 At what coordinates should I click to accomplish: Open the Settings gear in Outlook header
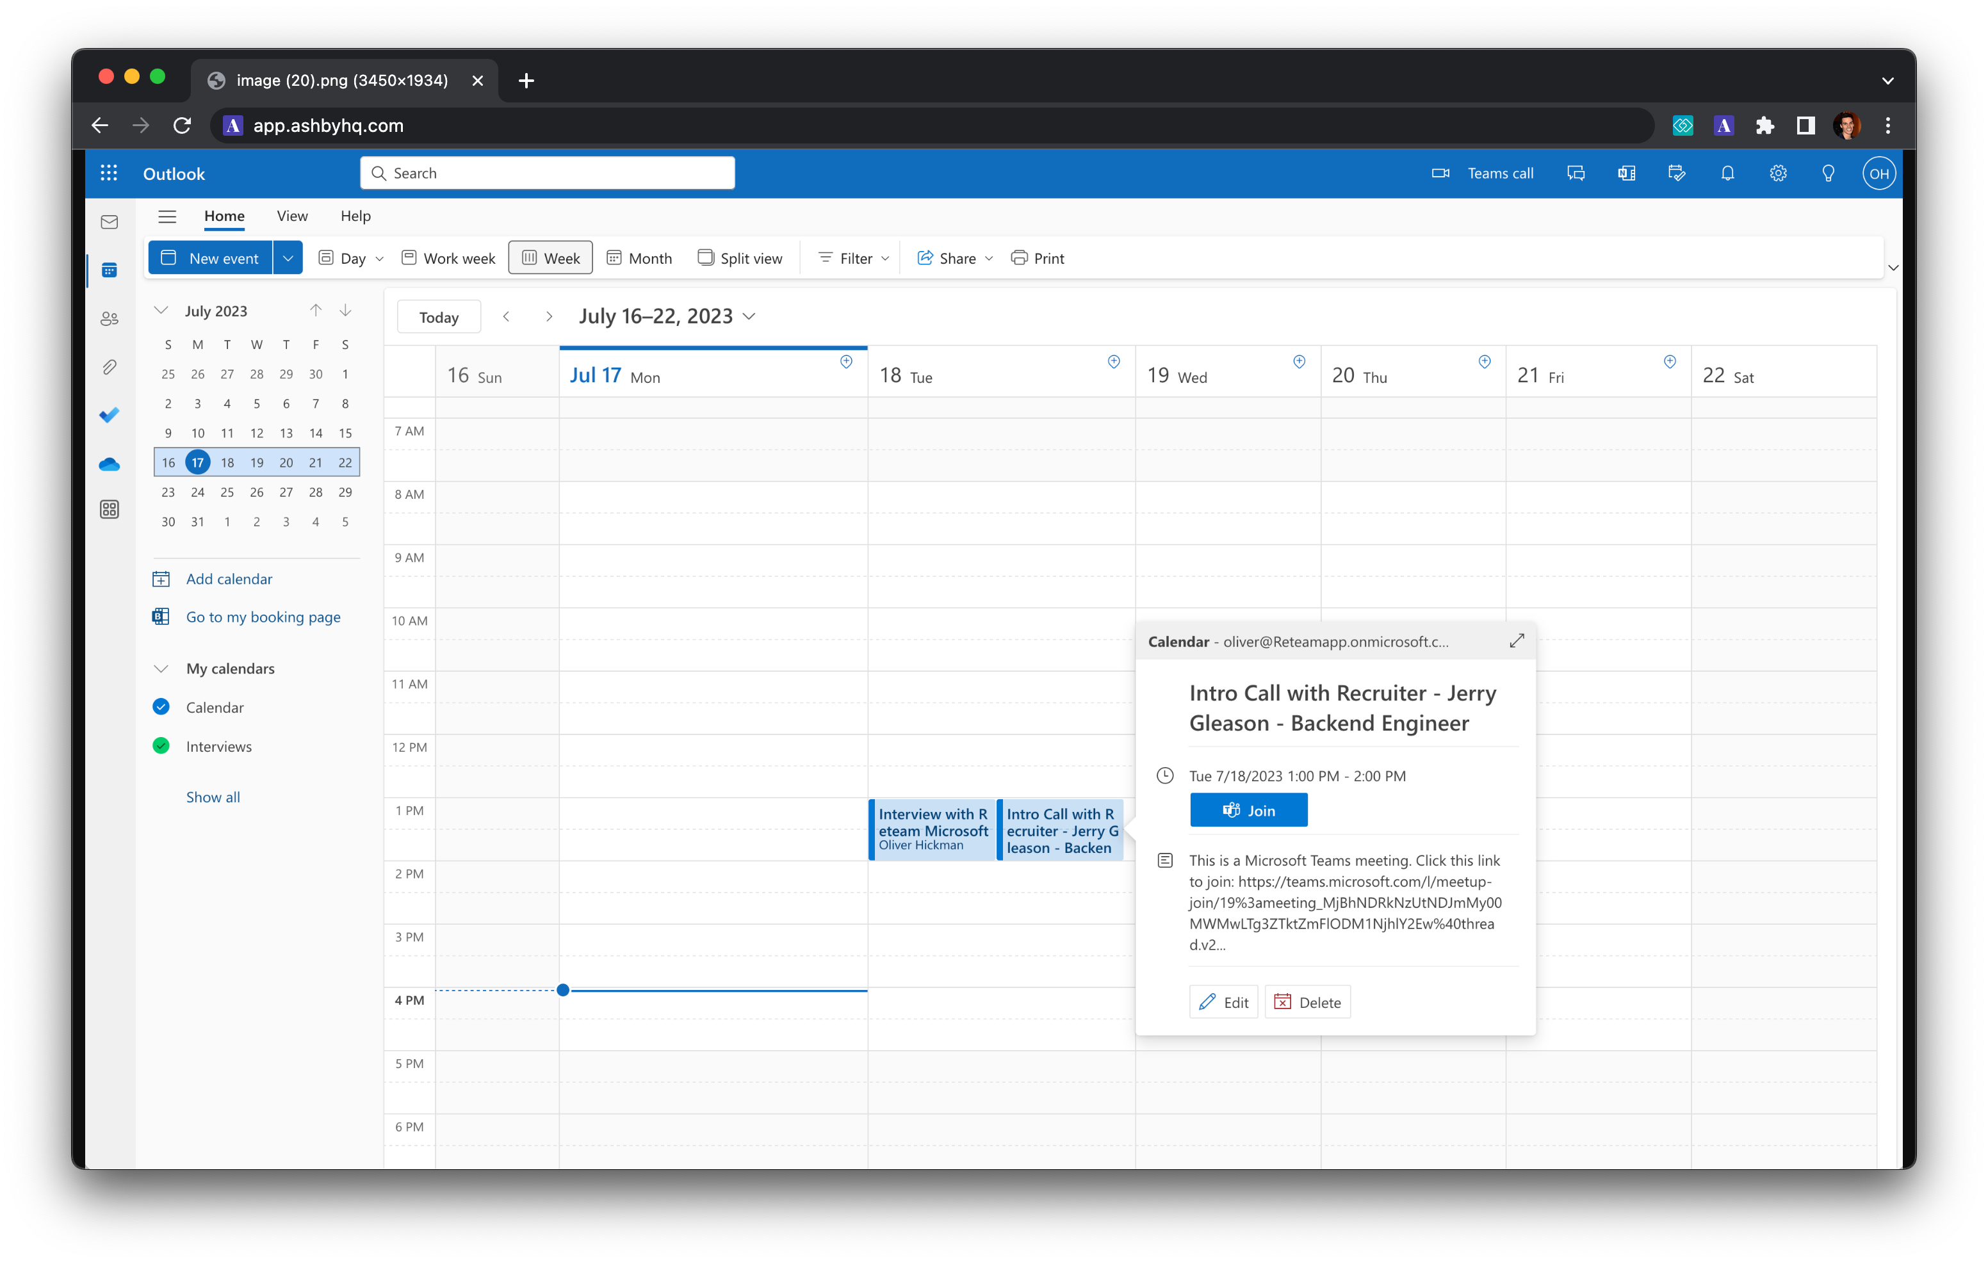coord(1777,174)
